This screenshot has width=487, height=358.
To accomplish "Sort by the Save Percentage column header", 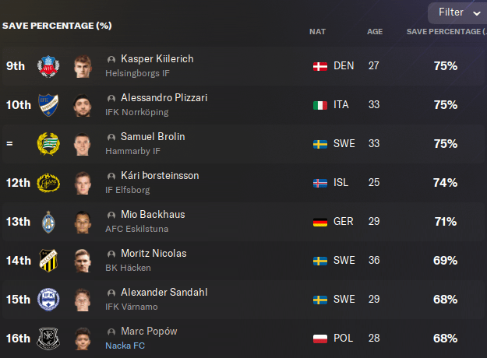I will tap(444, 32).
